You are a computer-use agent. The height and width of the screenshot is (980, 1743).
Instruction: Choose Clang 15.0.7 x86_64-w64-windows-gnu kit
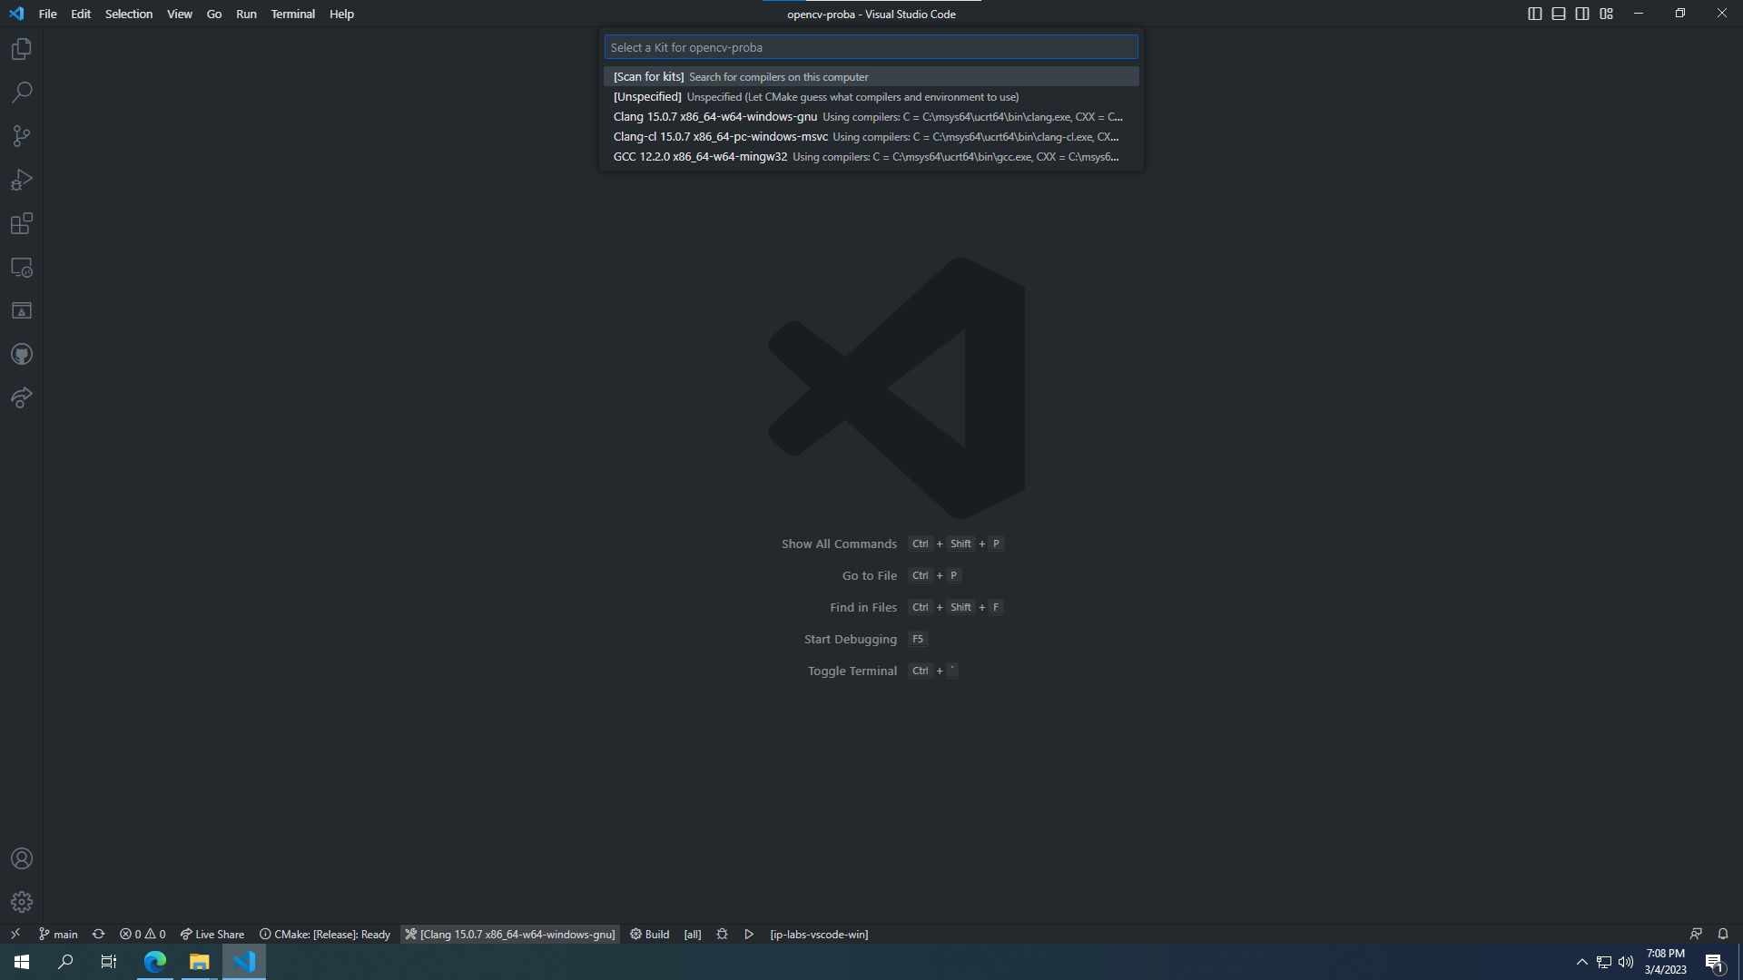[871, 116]
